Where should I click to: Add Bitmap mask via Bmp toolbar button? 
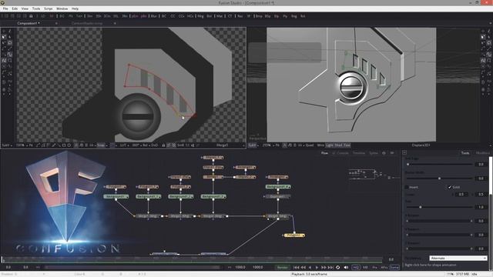(259, 16)
